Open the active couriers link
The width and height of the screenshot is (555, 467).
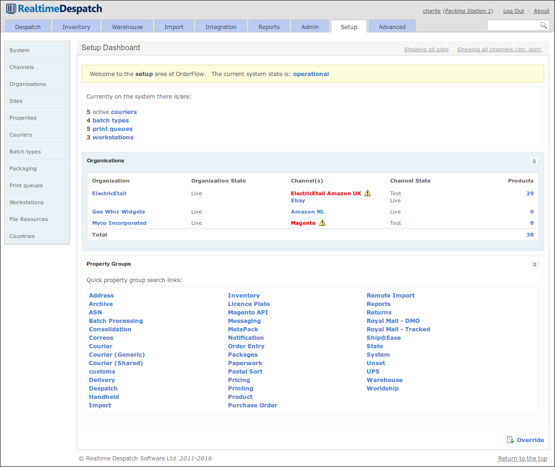coord(124,112)
